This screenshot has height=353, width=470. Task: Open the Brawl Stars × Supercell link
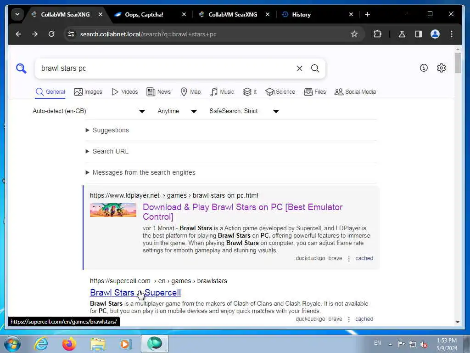click(x=135, y=293)
